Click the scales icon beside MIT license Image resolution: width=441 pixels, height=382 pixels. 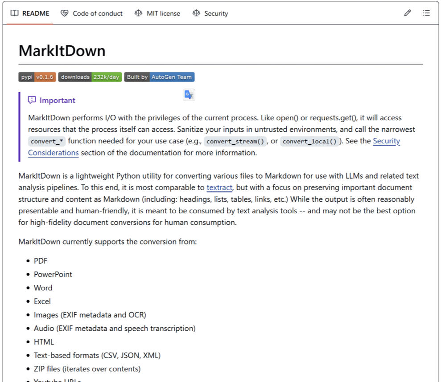pyautogui.click(x=138, y=13)
